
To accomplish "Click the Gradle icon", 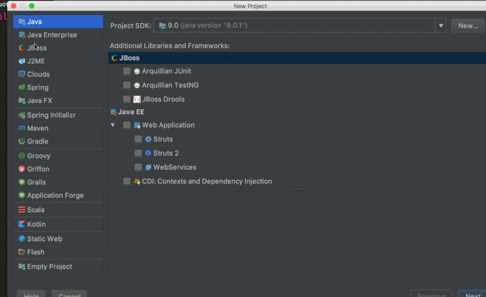I will [22, 141].
